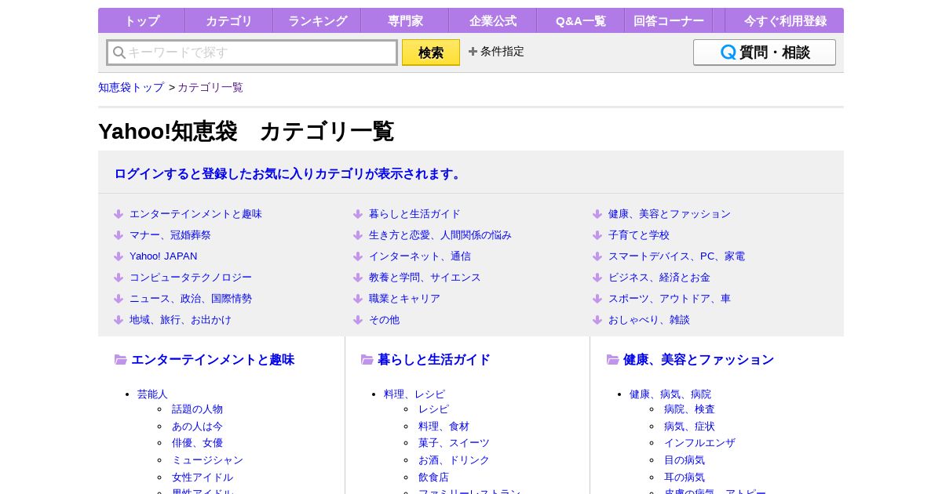The width and height of the screenshot is (942, 494).
Task: Open the 女性アイドル subcategory
Action: [203, 478]
